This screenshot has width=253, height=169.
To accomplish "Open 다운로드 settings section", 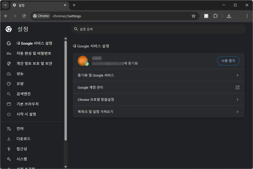I will coord(32,139).
